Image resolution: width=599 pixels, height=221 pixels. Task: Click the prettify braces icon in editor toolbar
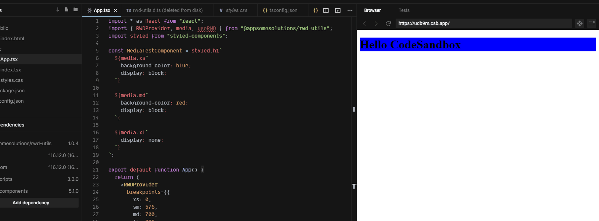tap(316, 10)
